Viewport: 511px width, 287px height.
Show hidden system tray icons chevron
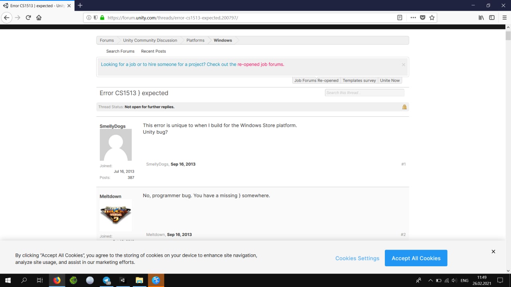click(x=430, y=281)
